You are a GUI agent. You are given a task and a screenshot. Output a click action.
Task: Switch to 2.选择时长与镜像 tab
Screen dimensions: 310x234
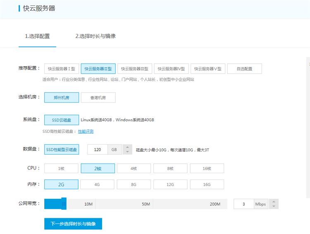pos(95,36)
